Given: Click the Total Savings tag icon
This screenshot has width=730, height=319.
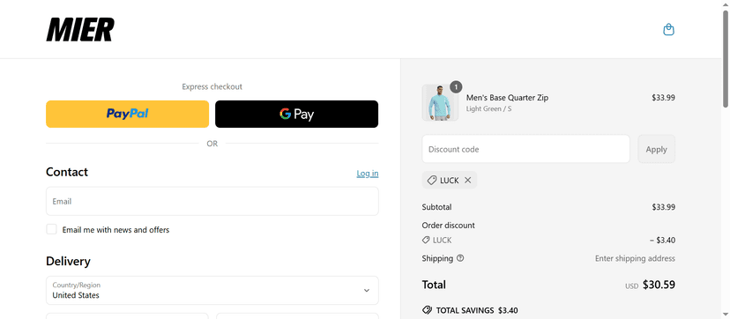Looking at the screenshot, I should click(427, 310).
